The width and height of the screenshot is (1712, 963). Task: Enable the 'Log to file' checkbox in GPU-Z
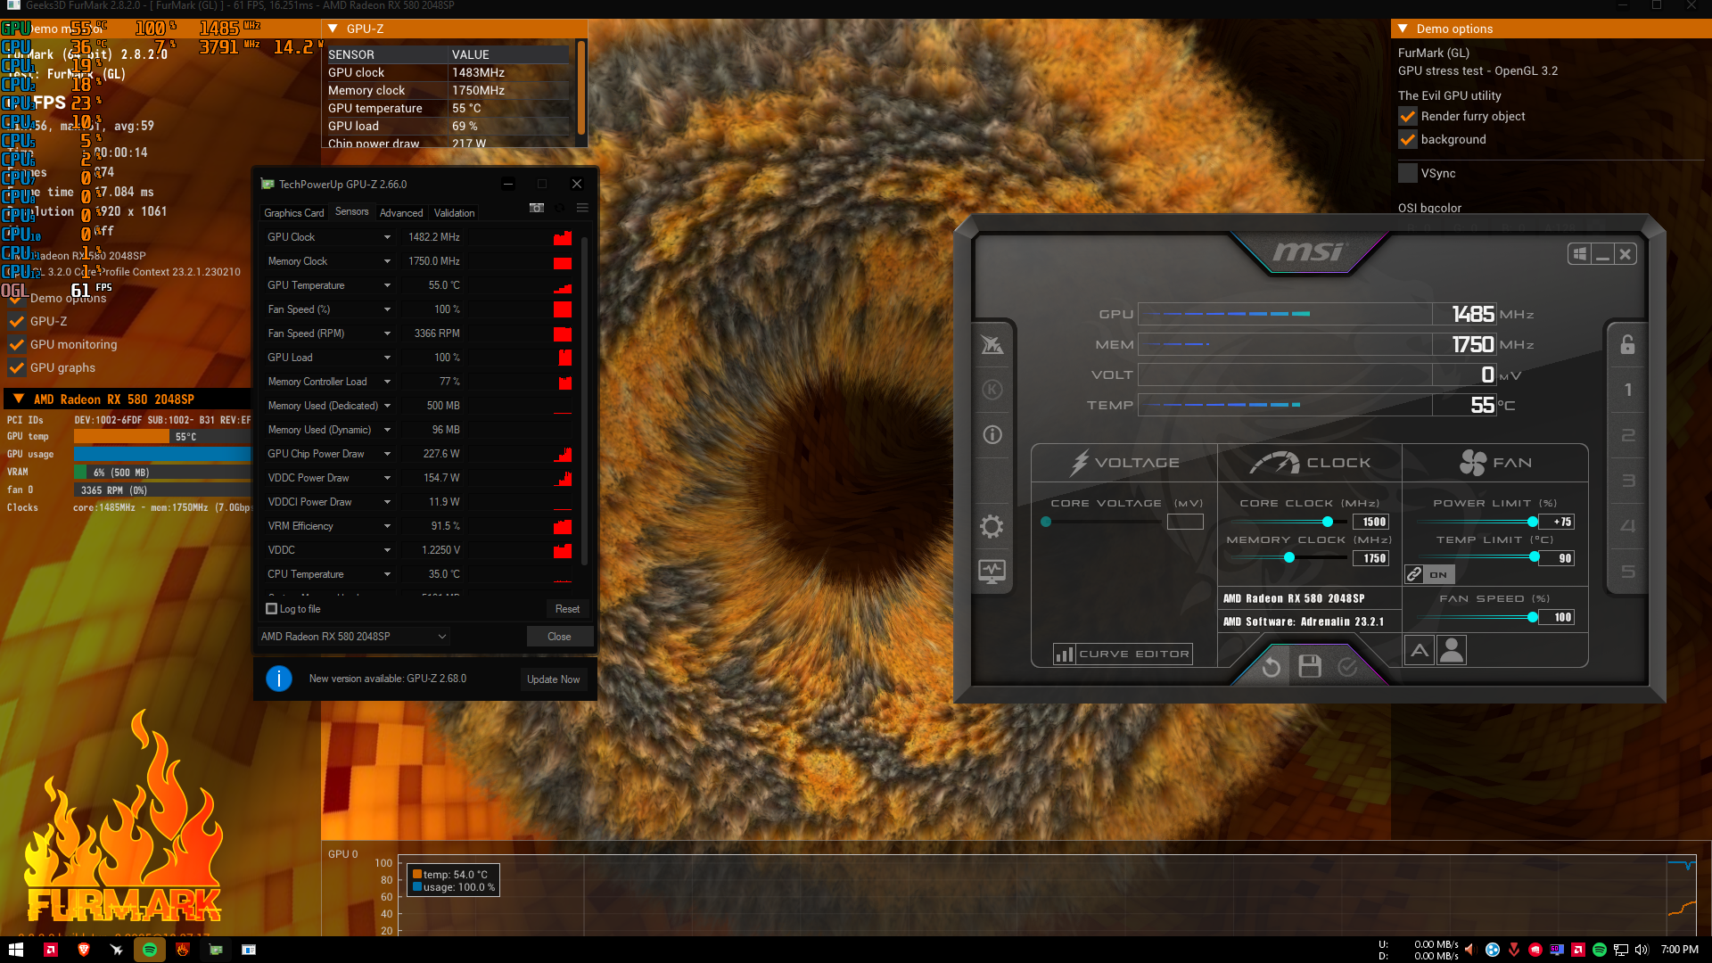(272, 609)
